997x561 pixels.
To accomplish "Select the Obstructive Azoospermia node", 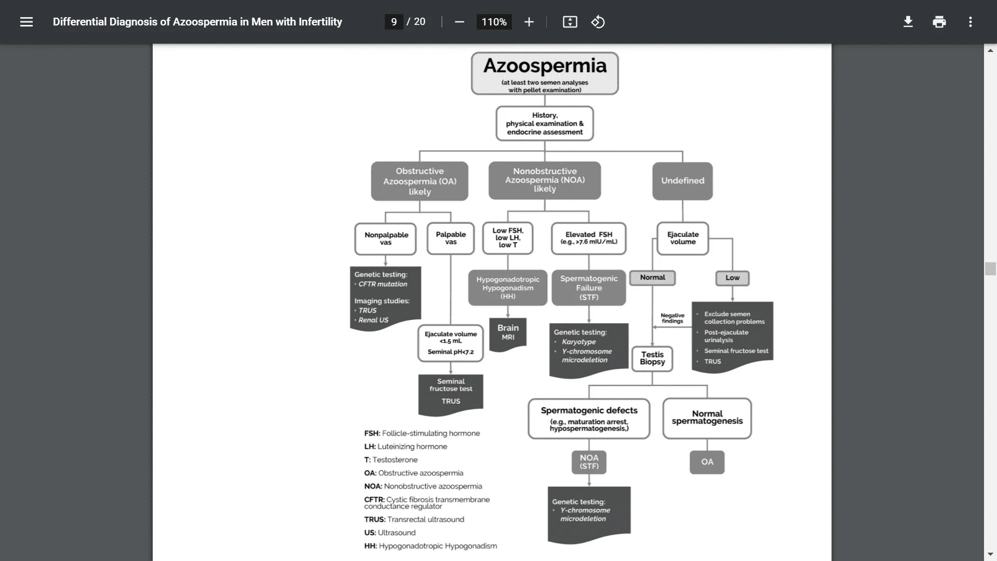I will 419,181.
